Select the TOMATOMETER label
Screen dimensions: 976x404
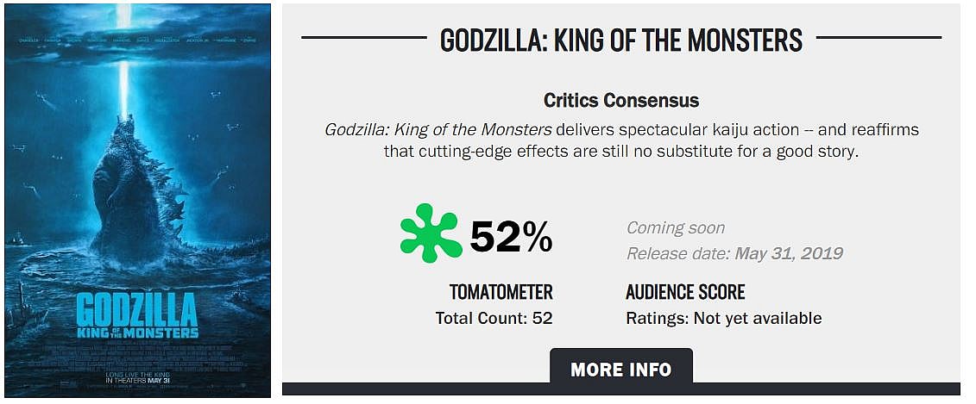pos(501,291)
